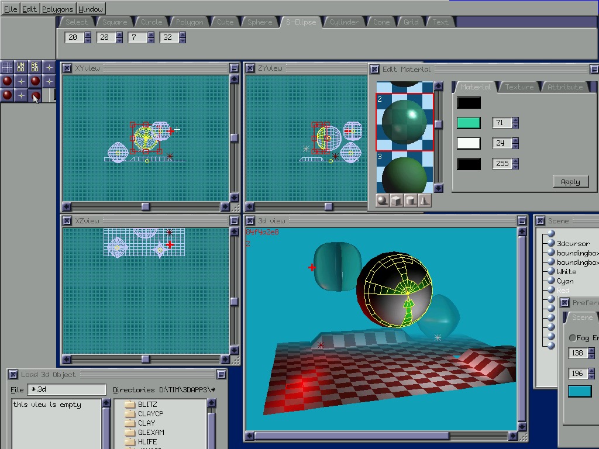
Task: Select sphere preview shape in Edit Material
Action: pyautogui.click(x=382, y=201)
